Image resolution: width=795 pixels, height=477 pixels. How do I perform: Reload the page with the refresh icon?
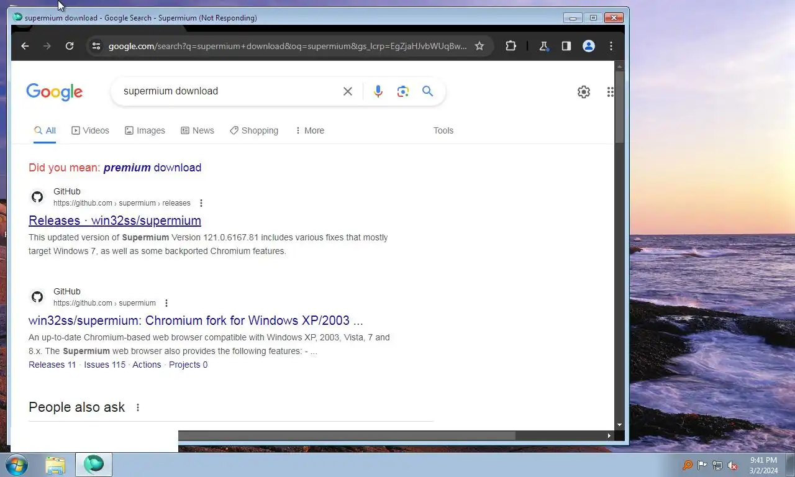[x=70, y=46]
